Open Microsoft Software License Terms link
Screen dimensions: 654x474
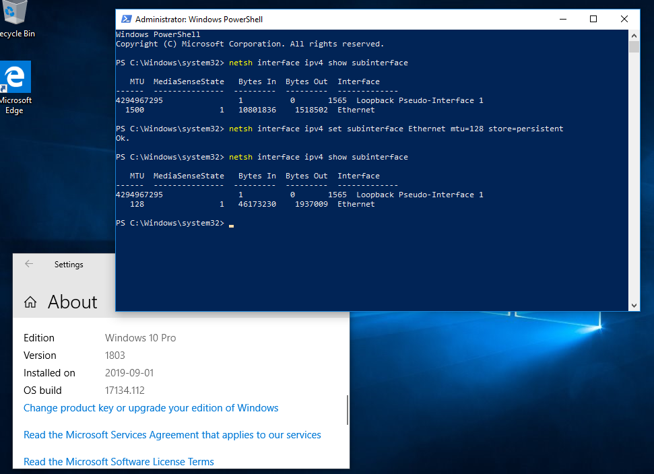[119, 461]
